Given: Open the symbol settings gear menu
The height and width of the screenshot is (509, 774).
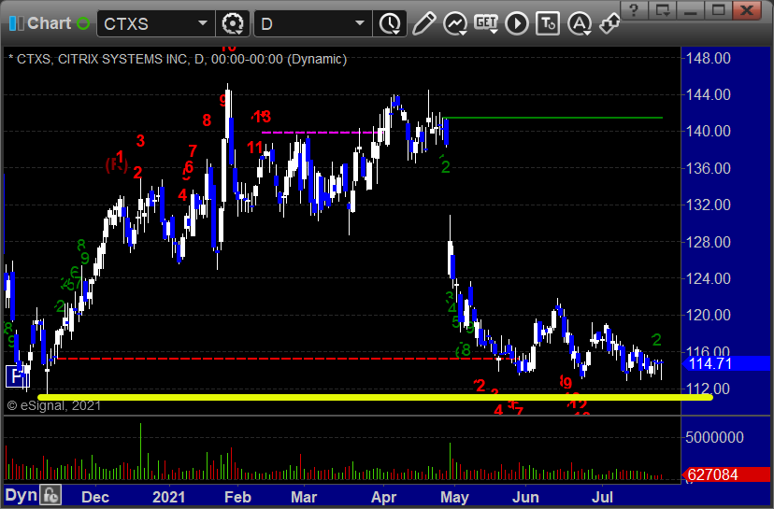Looking at the screenshot, I should (233, 23).
